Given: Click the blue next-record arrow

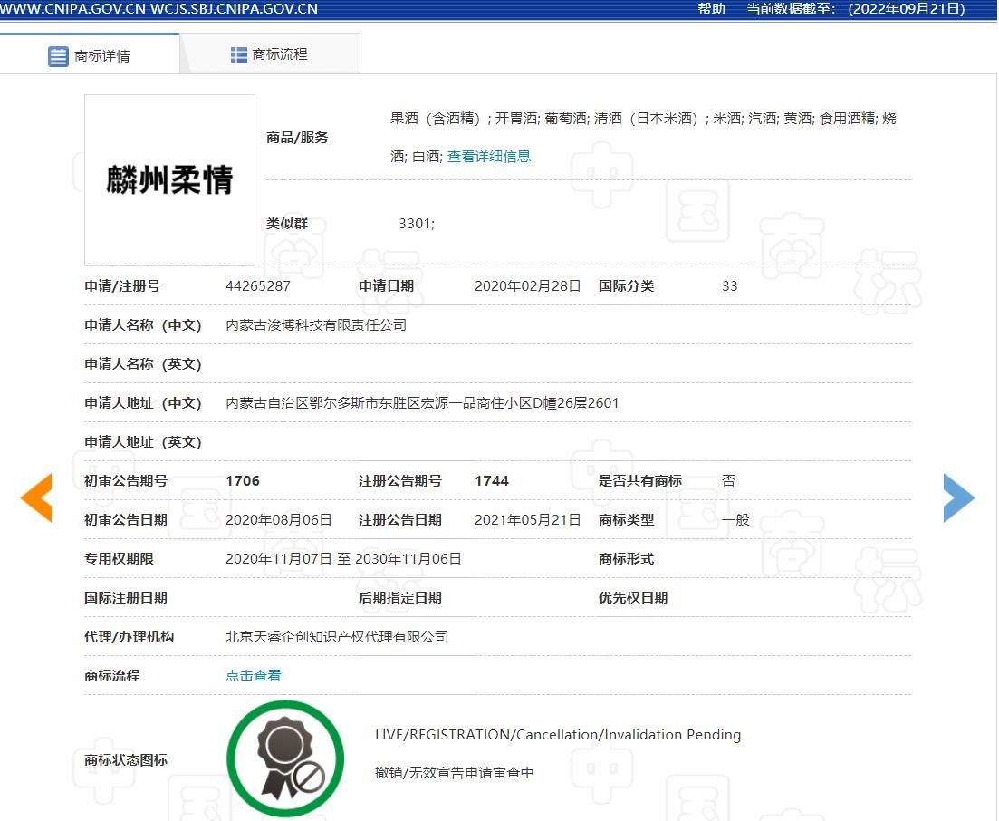Looking at the screenshot, I should coord(958,497).
